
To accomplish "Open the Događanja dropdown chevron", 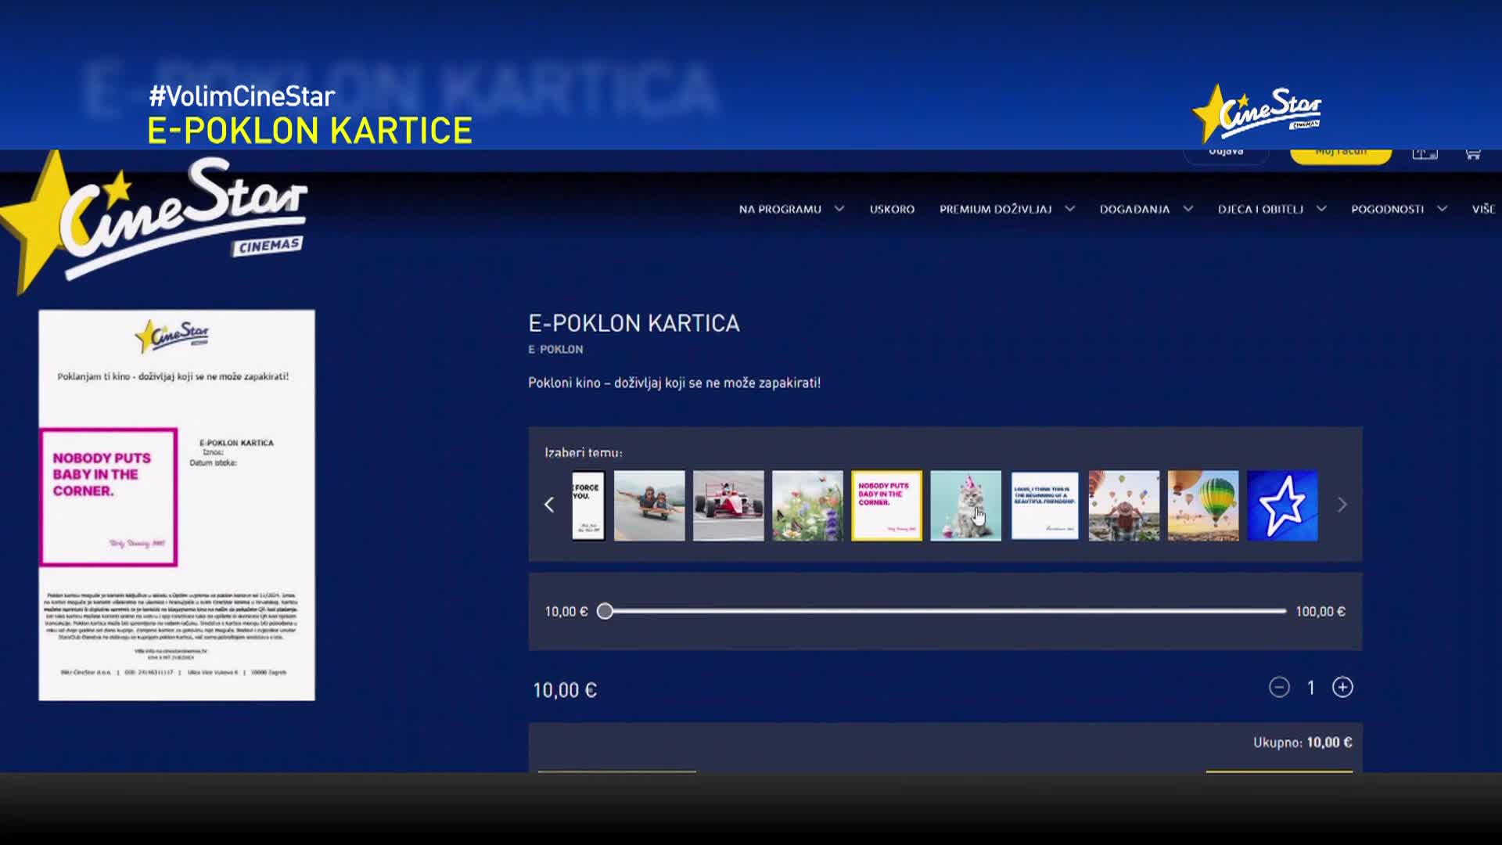I will (x=1188, y=209).
